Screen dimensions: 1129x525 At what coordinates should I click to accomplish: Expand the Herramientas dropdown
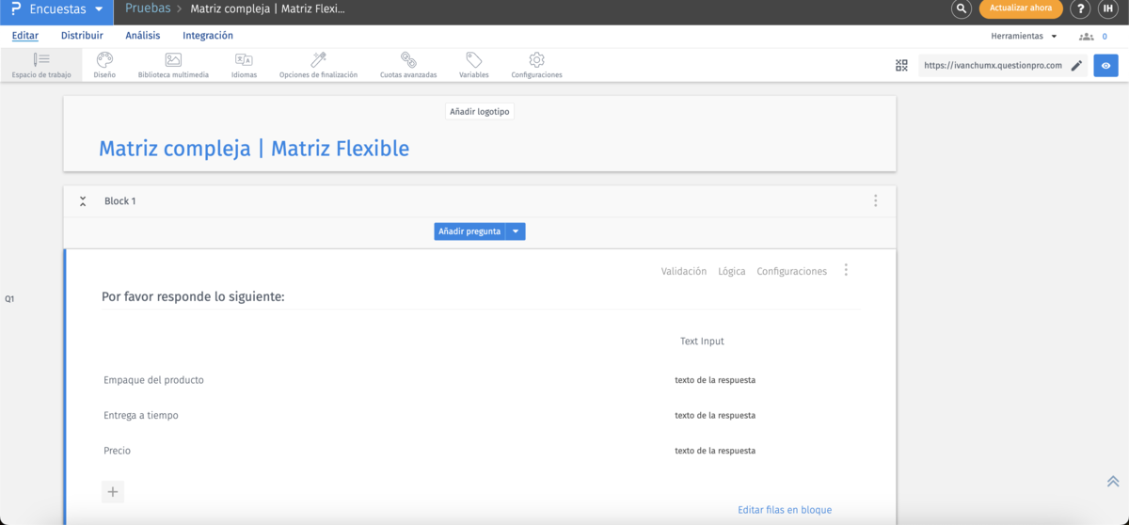pyautogui.click(x=1024, y=36)
